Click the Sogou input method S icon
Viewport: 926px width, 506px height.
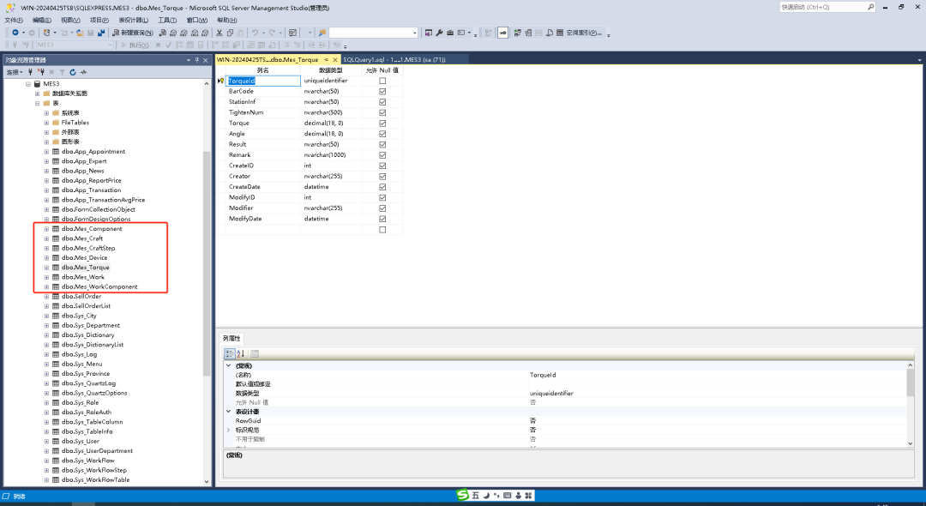pyautogui.click(x=463, y=496)
